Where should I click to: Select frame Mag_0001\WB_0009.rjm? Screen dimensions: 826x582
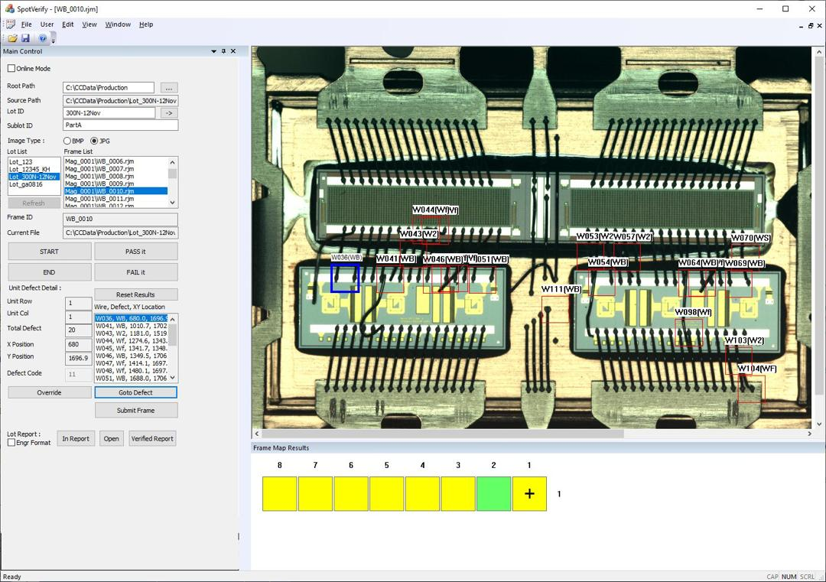pos(115,184)
